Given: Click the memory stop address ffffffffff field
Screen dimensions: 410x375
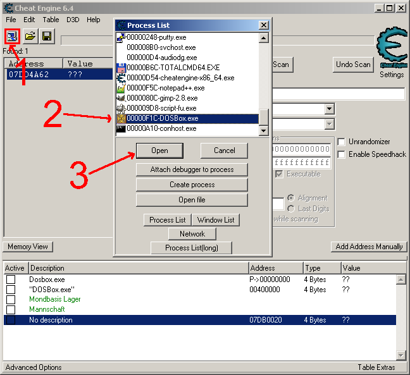Looking at the screenshot, I should pyautogui.click(x=302, y=163).
